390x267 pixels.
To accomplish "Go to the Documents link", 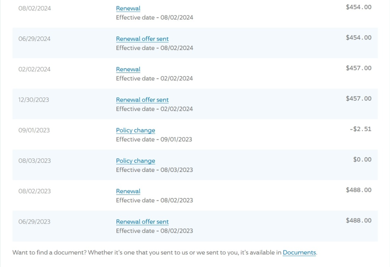I will click(299, 252).
